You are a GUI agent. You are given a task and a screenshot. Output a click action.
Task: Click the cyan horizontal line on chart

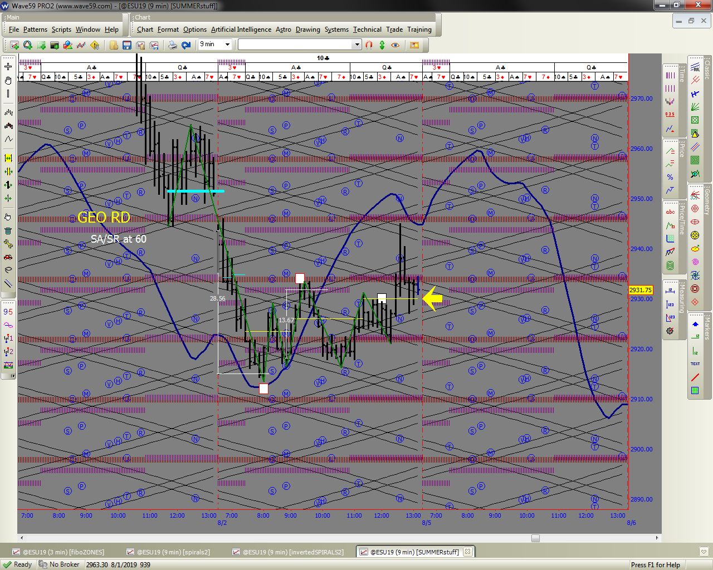coord(196,191)
